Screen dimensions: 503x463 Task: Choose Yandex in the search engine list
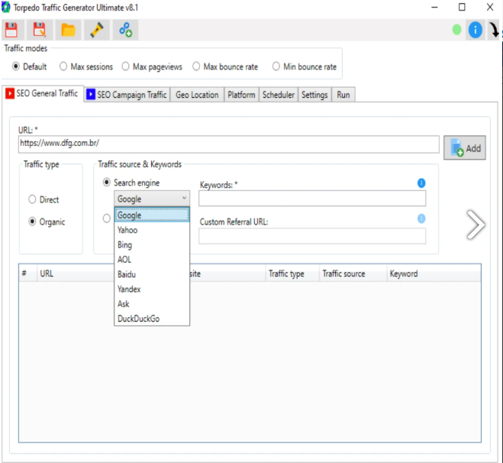pyautogui.click(x=129, y=289)
